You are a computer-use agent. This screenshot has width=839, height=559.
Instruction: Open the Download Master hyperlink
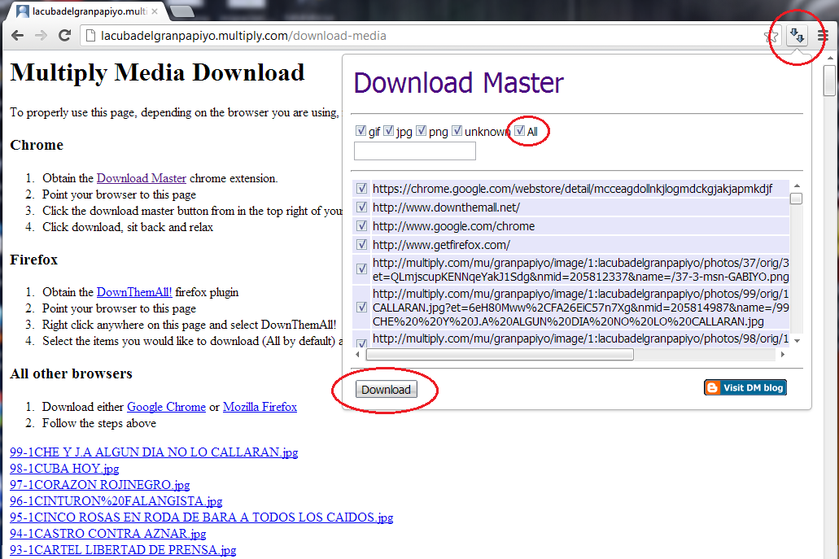click(142, 178)
